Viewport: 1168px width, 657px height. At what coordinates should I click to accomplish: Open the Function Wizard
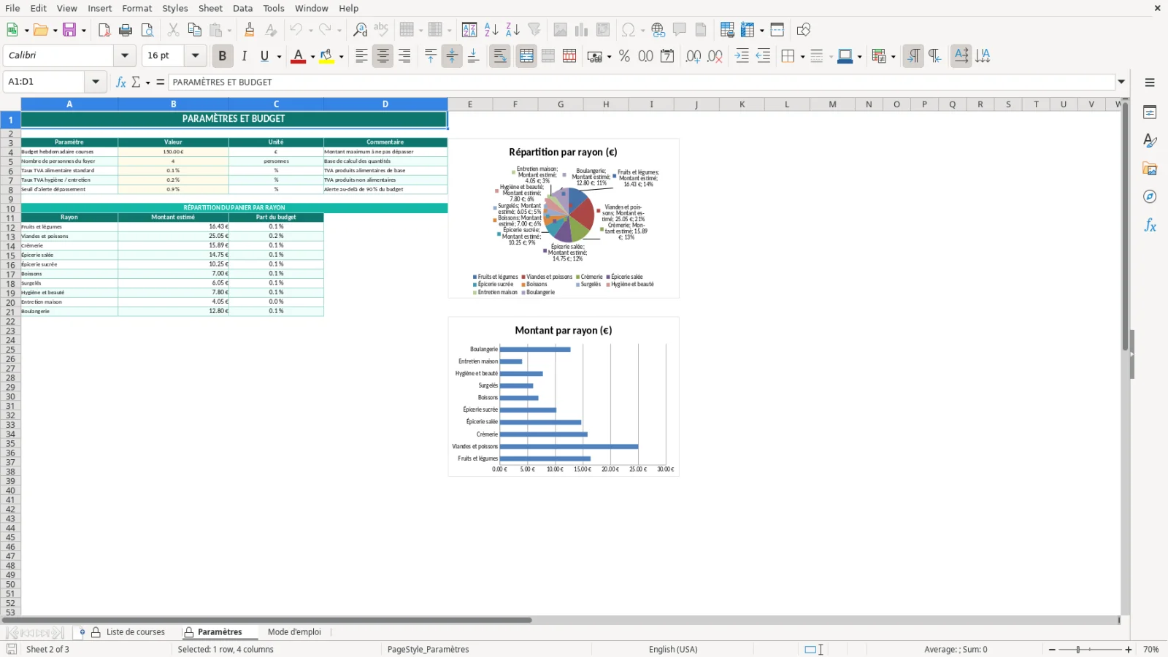[x=121, y=82]
